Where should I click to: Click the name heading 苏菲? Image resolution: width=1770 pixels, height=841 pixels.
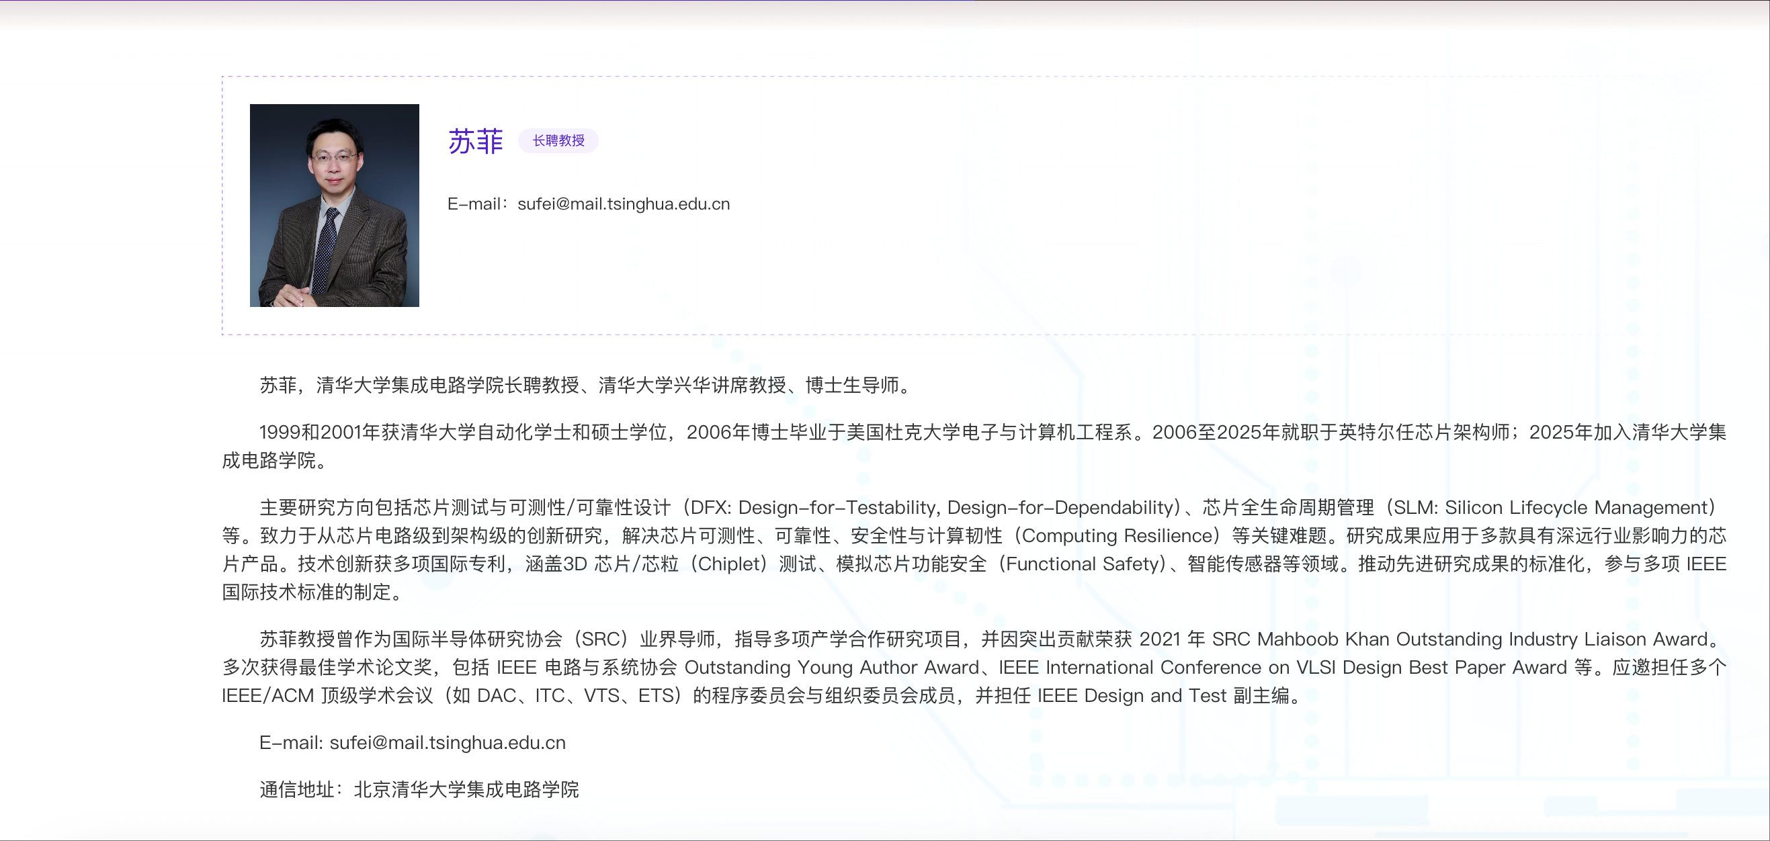pos(476,142)
